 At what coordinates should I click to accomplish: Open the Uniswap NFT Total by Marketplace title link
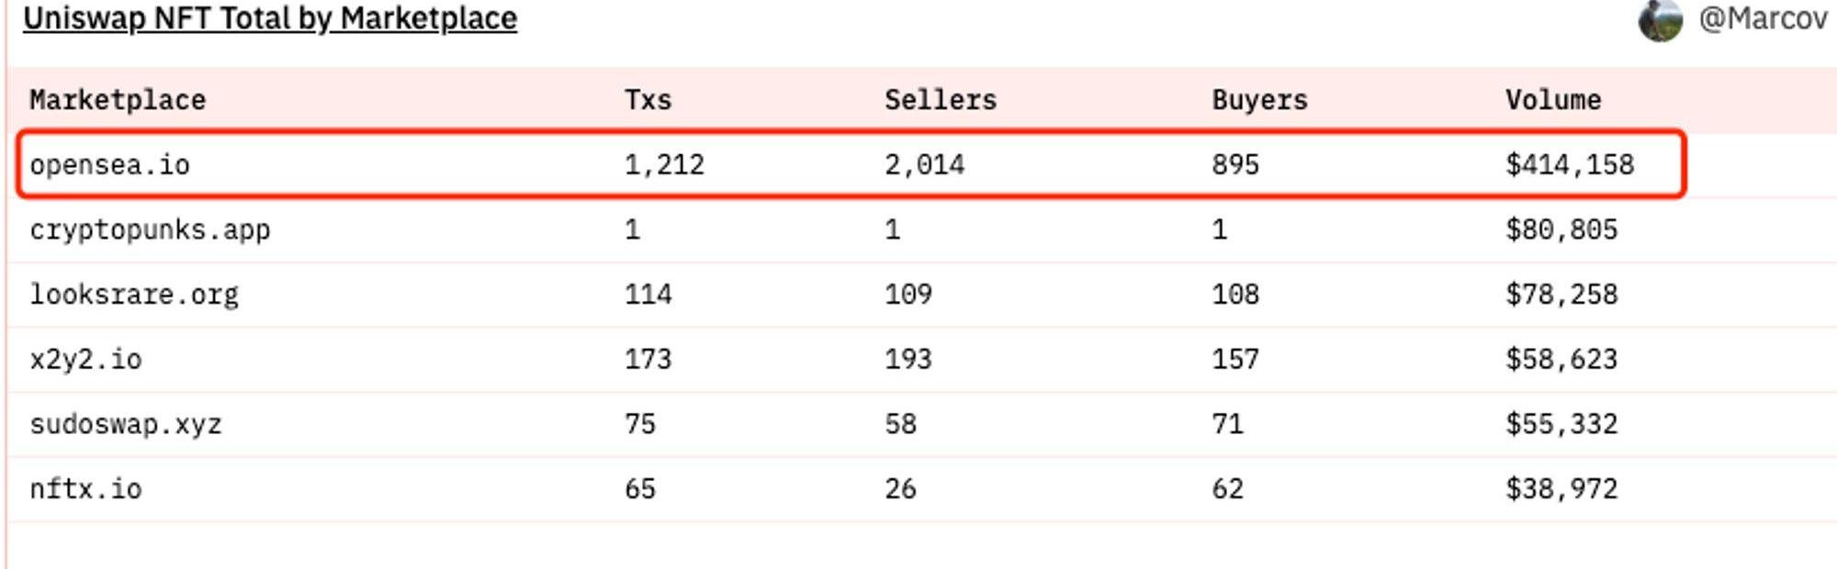270,18
